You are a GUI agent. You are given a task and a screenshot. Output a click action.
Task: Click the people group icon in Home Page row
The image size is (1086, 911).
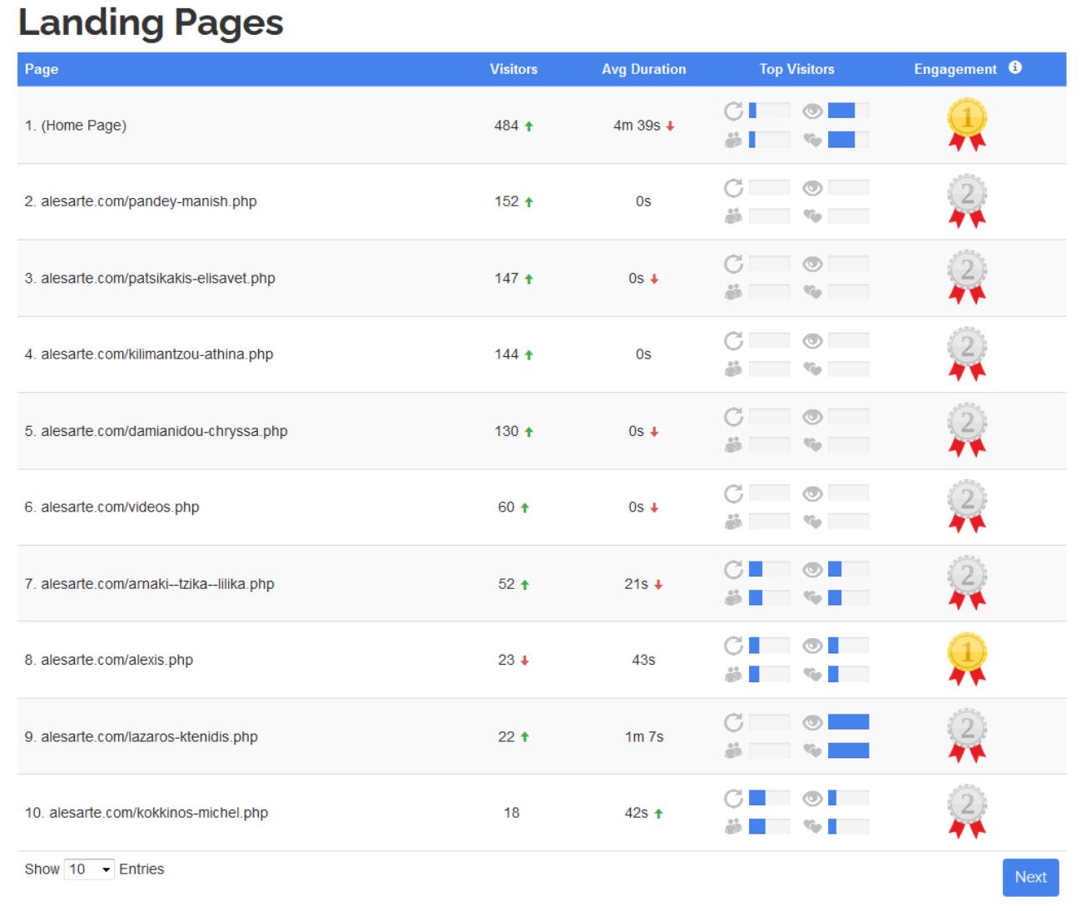click(x=733, y=140)
